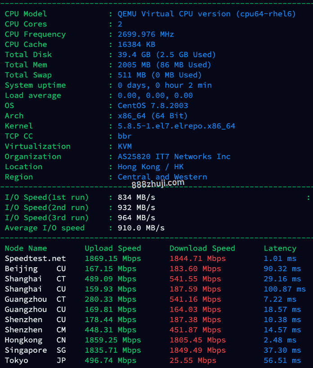
Task: Select the Guangzhou CT latency 7.22 ms
Action: click(280, 299)
